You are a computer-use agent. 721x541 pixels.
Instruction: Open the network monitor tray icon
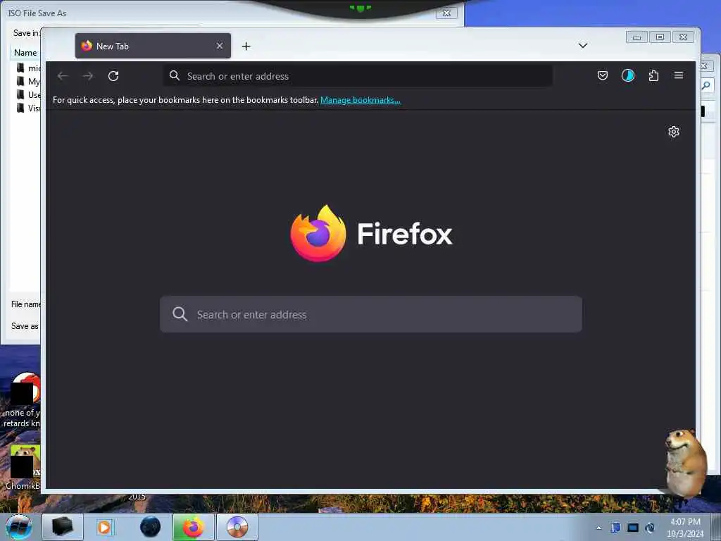click(633, 527)
